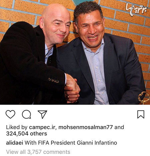Image resolution: width=150 pixels, height=156 pixels.
Task: View all 3,757 comments
Action: pos(38,152)
